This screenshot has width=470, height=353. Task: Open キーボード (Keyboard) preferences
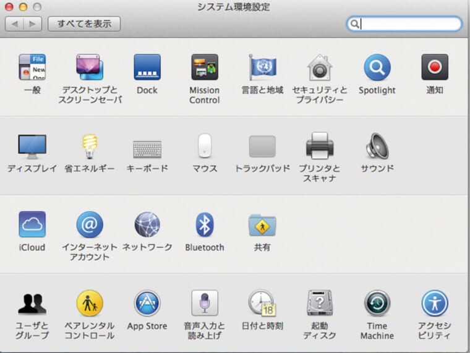click(147, 149)
